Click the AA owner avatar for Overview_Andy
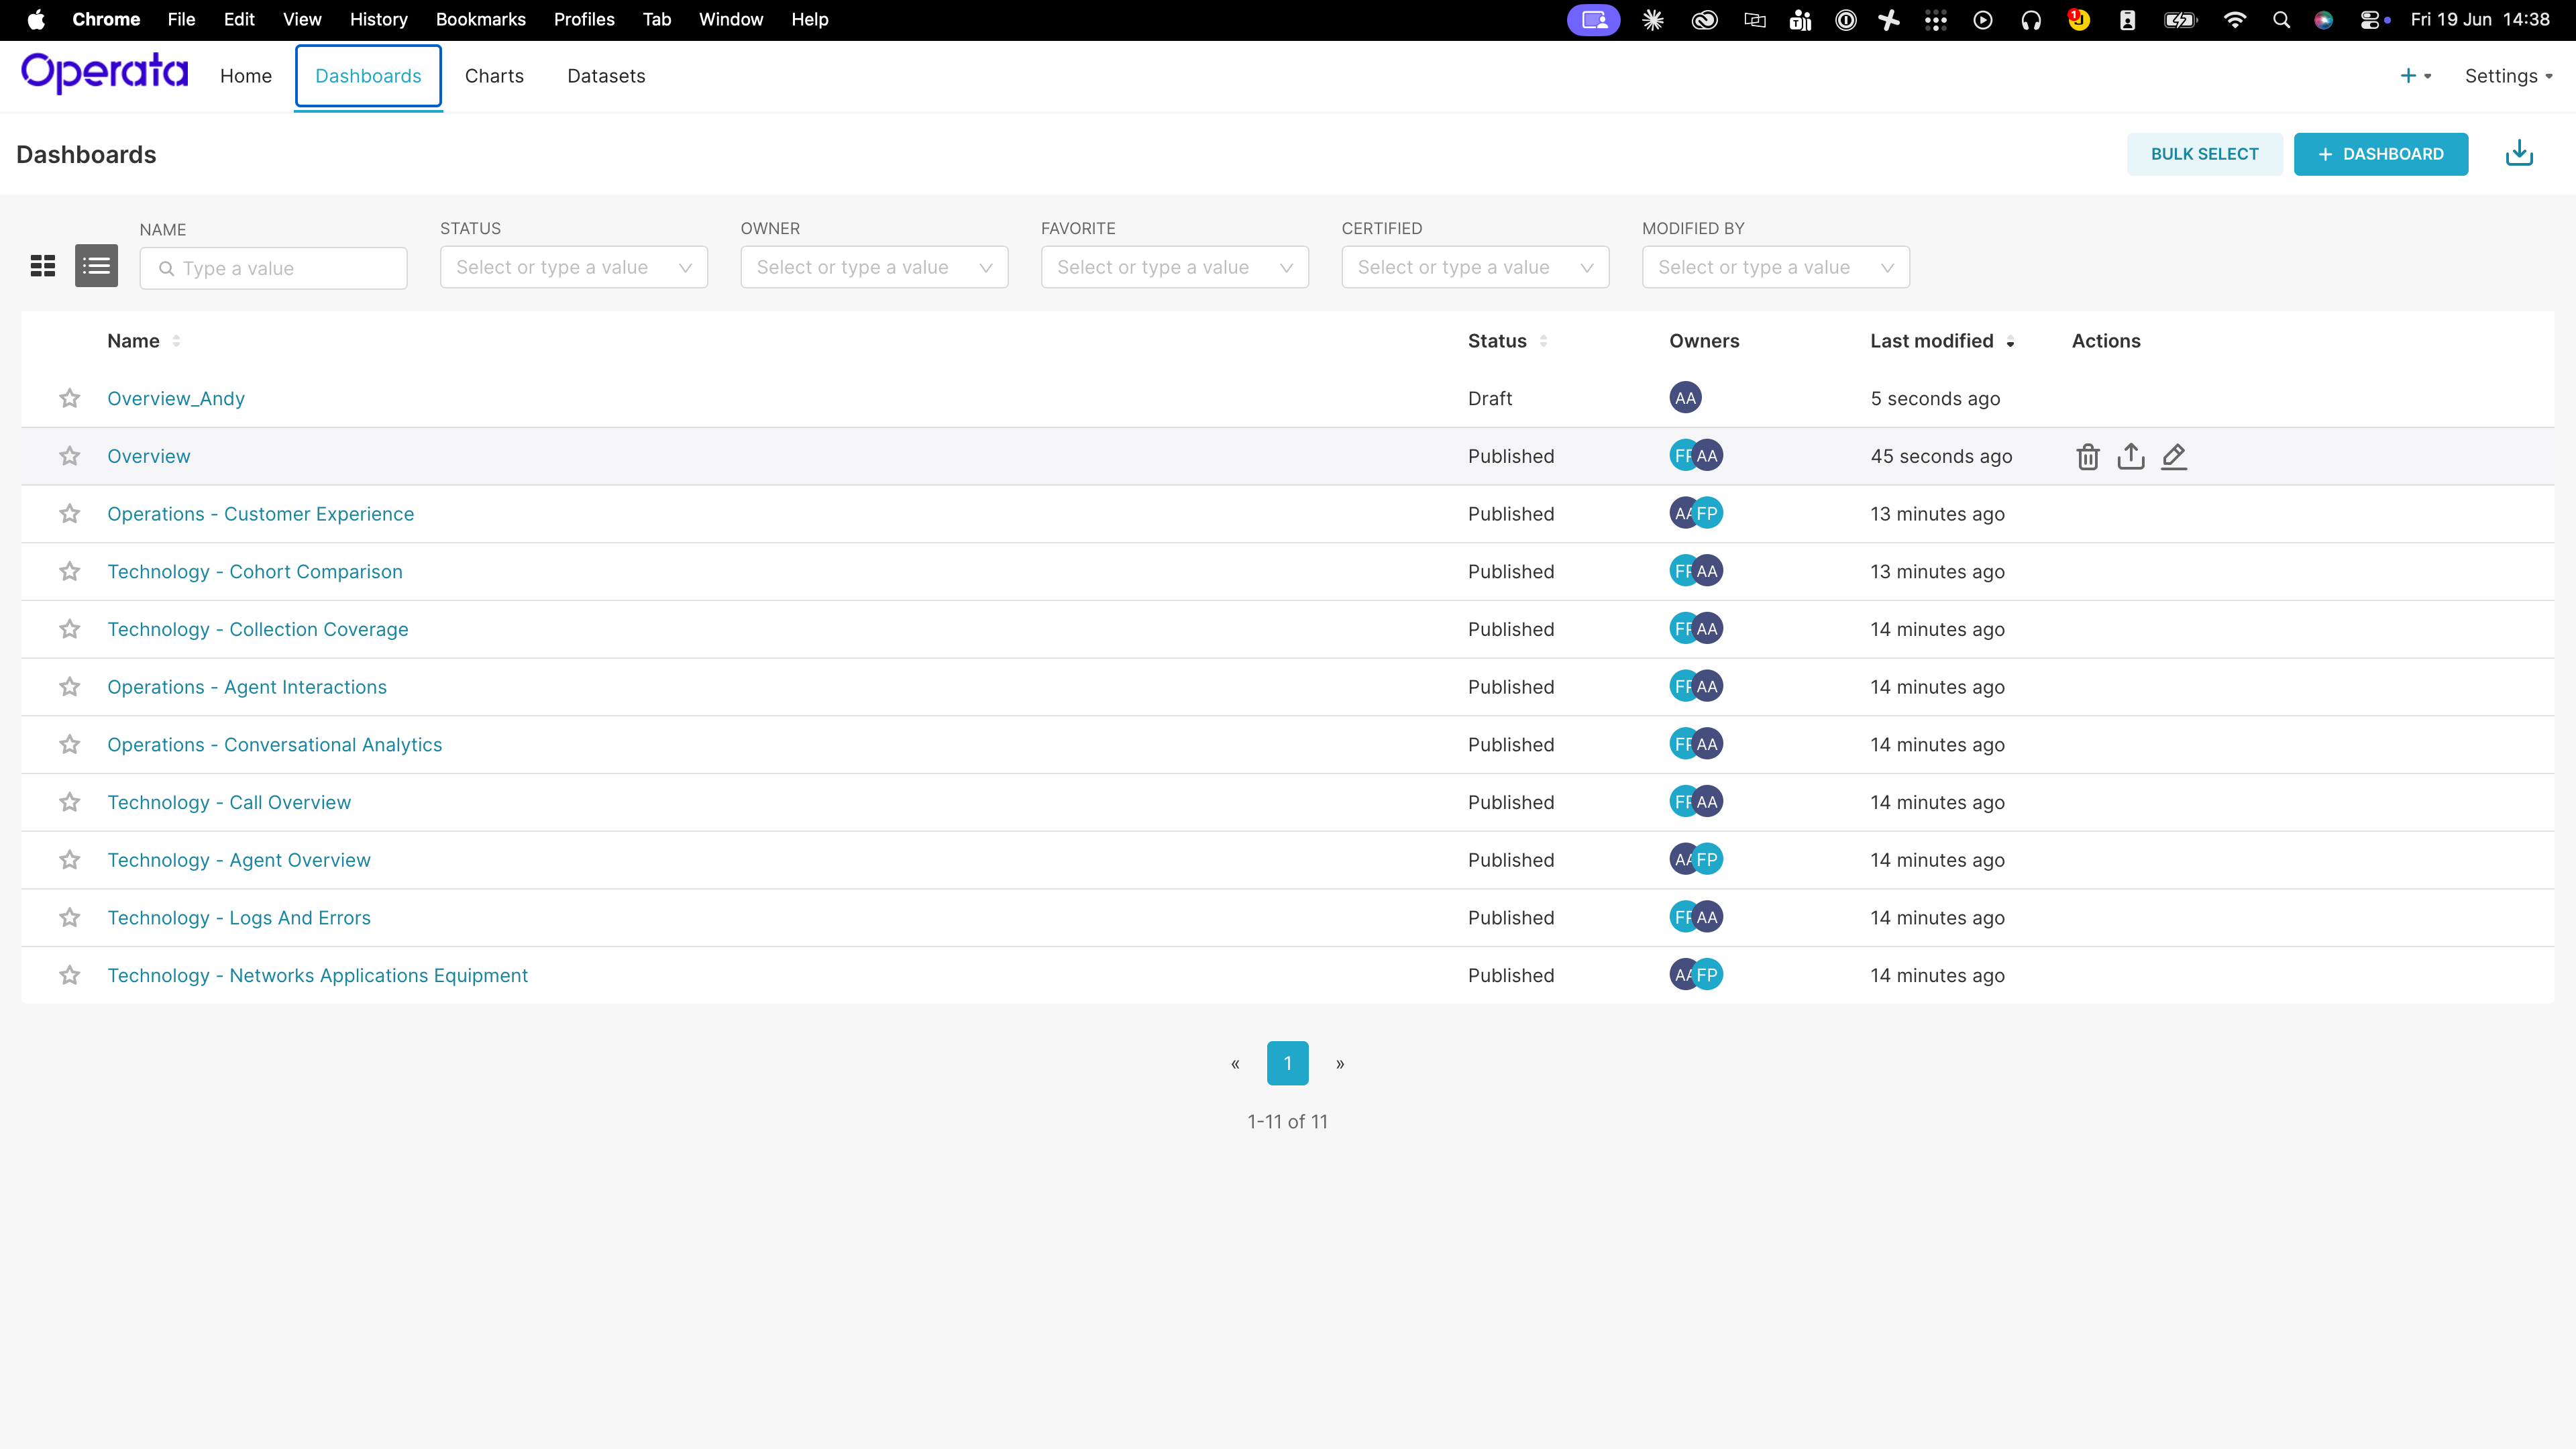 click(x=1685, y=398)
